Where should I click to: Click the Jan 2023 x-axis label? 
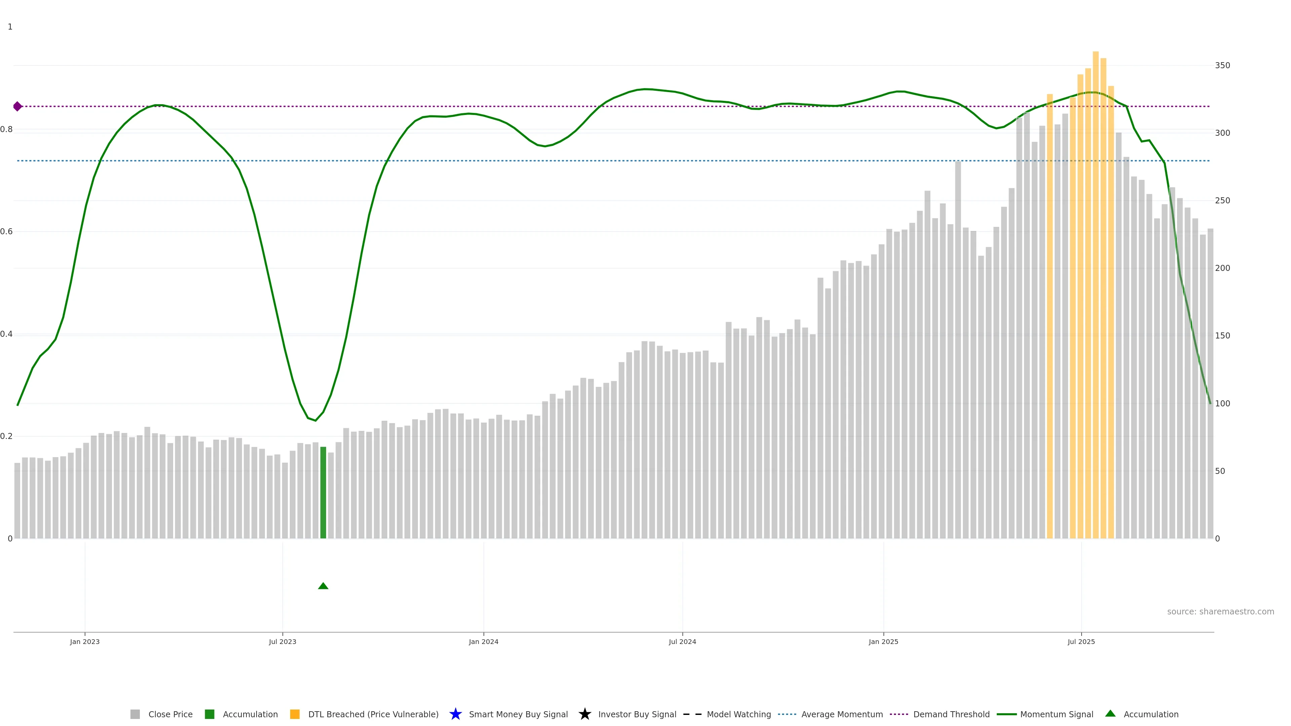[85, 641]
